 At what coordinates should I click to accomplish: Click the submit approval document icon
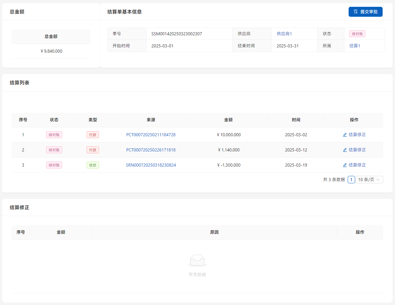coord(356,12)
